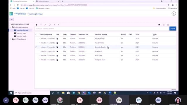Open document icon in Wren, Gale row
187x105 pixels.
coord(57,56)
